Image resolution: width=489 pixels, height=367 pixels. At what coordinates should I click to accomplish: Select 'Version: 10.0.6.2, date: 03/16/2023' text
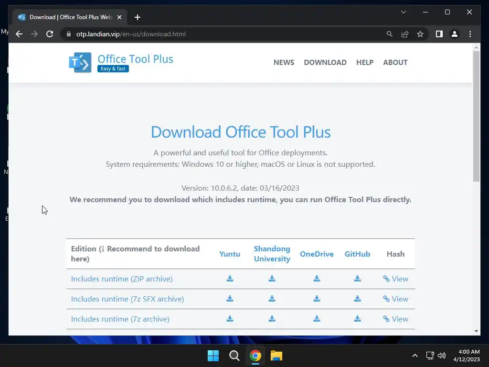pyautogui.click(x=241, y=188)
